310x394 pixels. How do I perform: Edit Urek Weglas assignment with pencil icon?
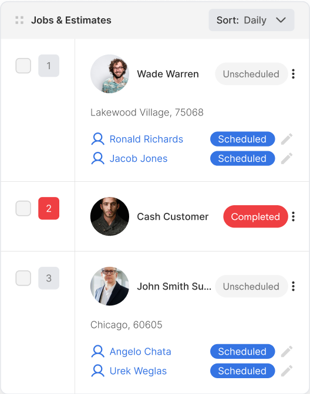287,371
